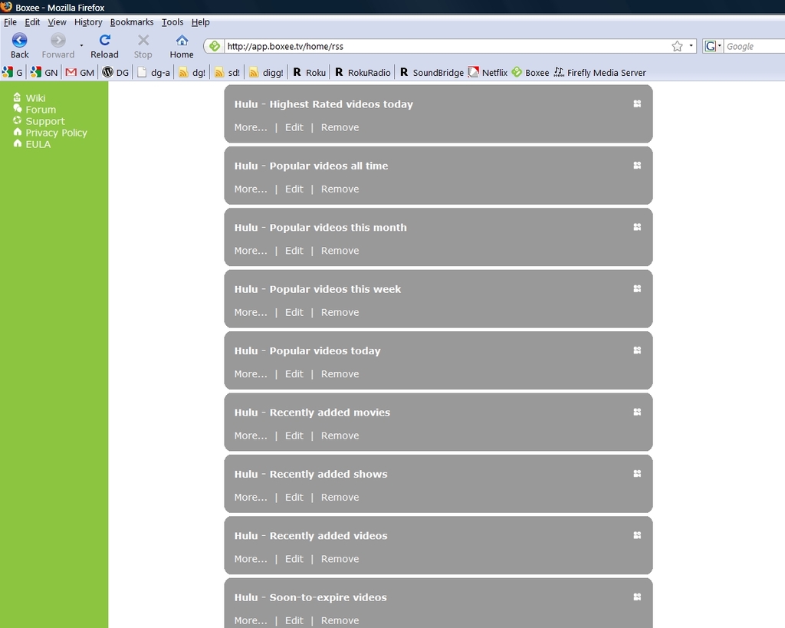Open the Netflix bookmark
The width and height of the screenshot is (785, 628).
click(488, 73)
